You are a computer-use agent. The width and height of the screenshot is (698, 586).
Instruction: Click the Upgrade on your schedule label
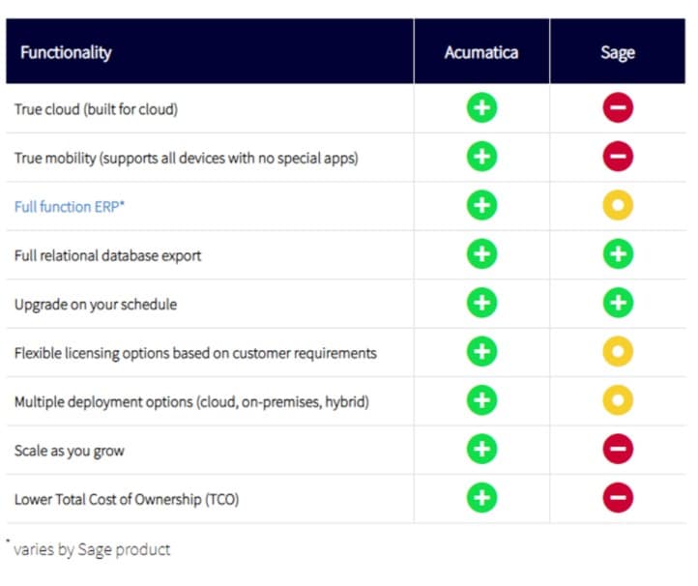pos(96,305)
